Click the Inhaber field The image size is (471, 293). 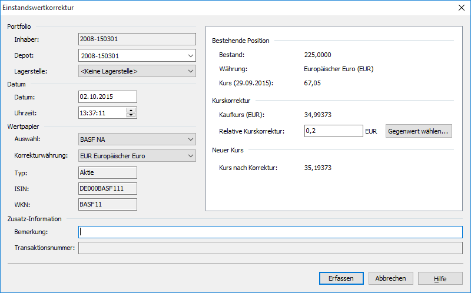pyautogui.click(x=137, y=39)
